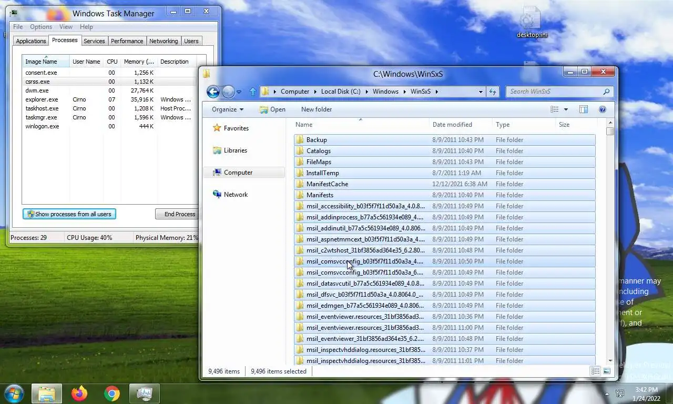Image resolution: width=673 pixels, height=404 pixels.
Task: Click the Open toolbar button
Action: click(x=272, y=109)
